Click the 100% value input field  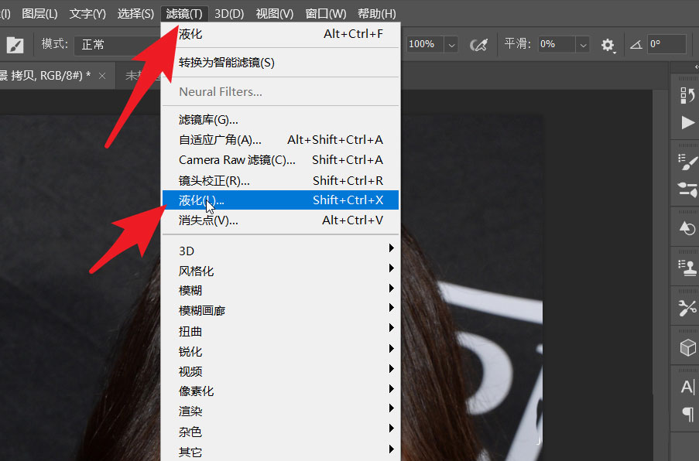[x=424, y=45]
